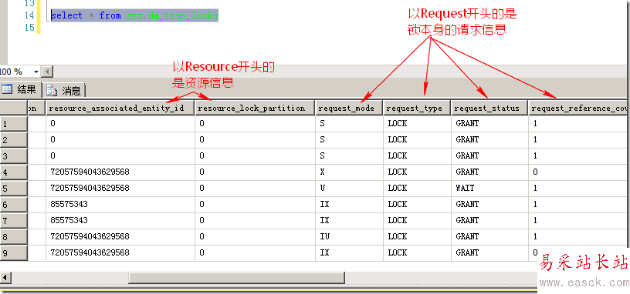The image size is (630, 294).
Task: Select the request_status column header
Action: [489, 108]
